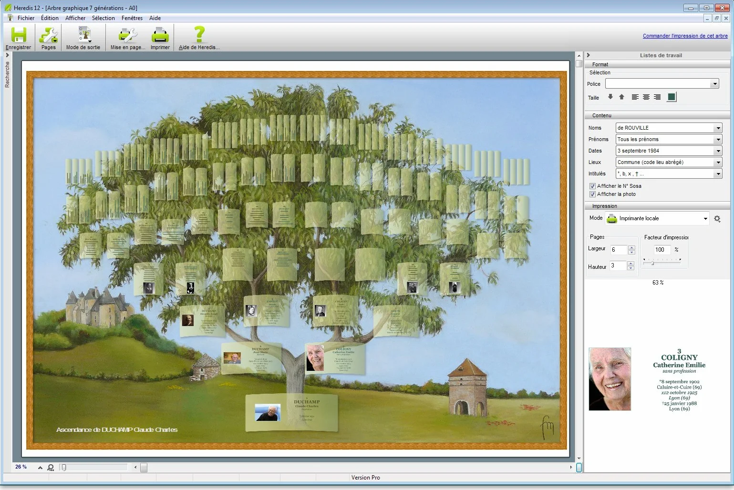Viewport: 734px width, 490px height.
Task: Decrease Hauteur pages with down stepper
Action: pyautogui.click(x=631, y=268)
